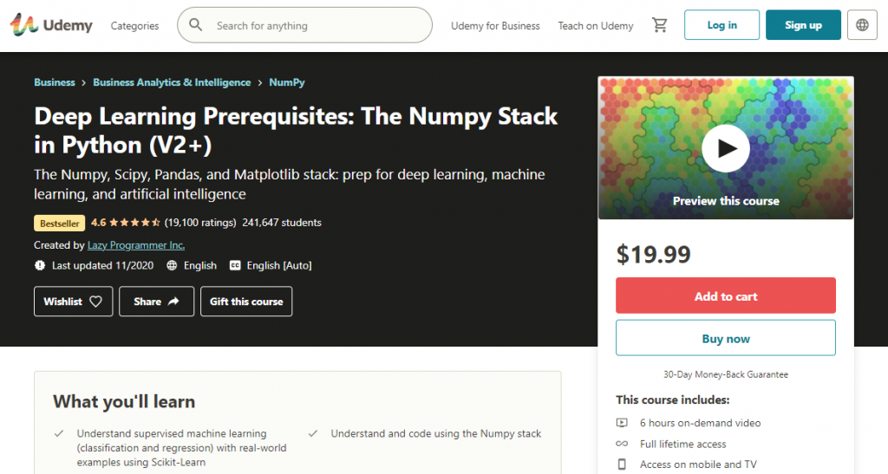Open the shopping cart
This screenshot has height=474, width=888.
[660, 25]
